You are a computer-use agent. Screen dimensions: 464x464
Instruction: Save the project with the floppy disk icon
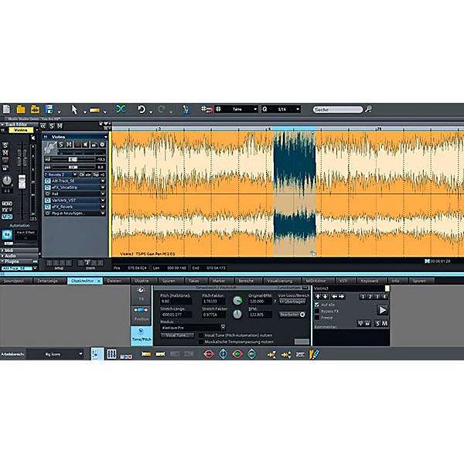[49, 109]
